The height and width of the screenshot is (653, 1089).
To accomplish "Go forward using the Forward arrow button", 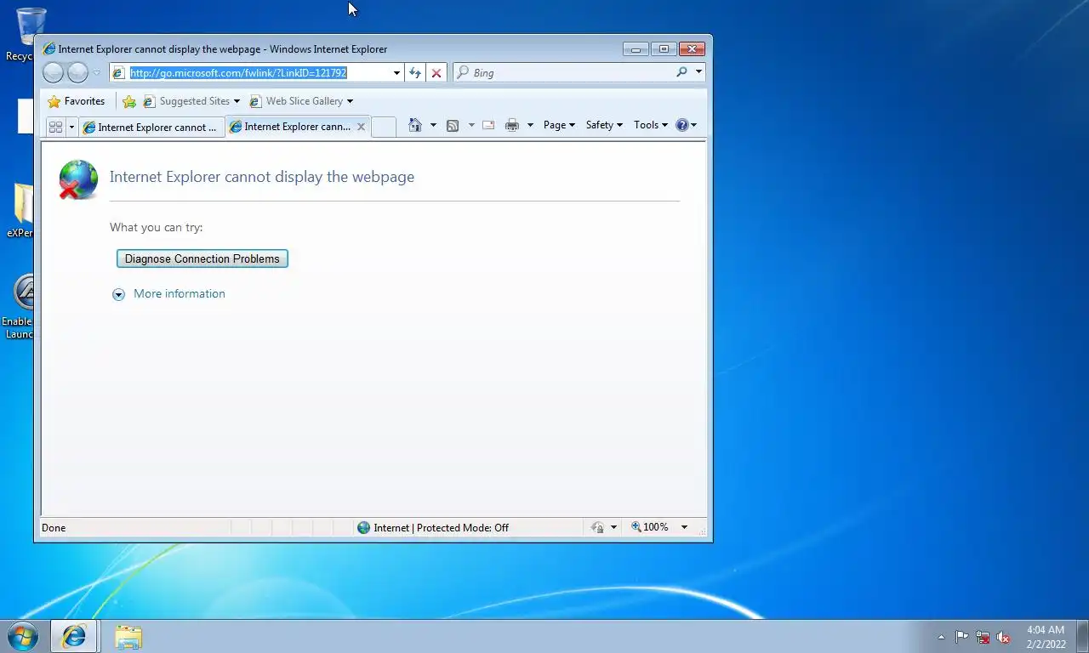I will coord(77,73).
